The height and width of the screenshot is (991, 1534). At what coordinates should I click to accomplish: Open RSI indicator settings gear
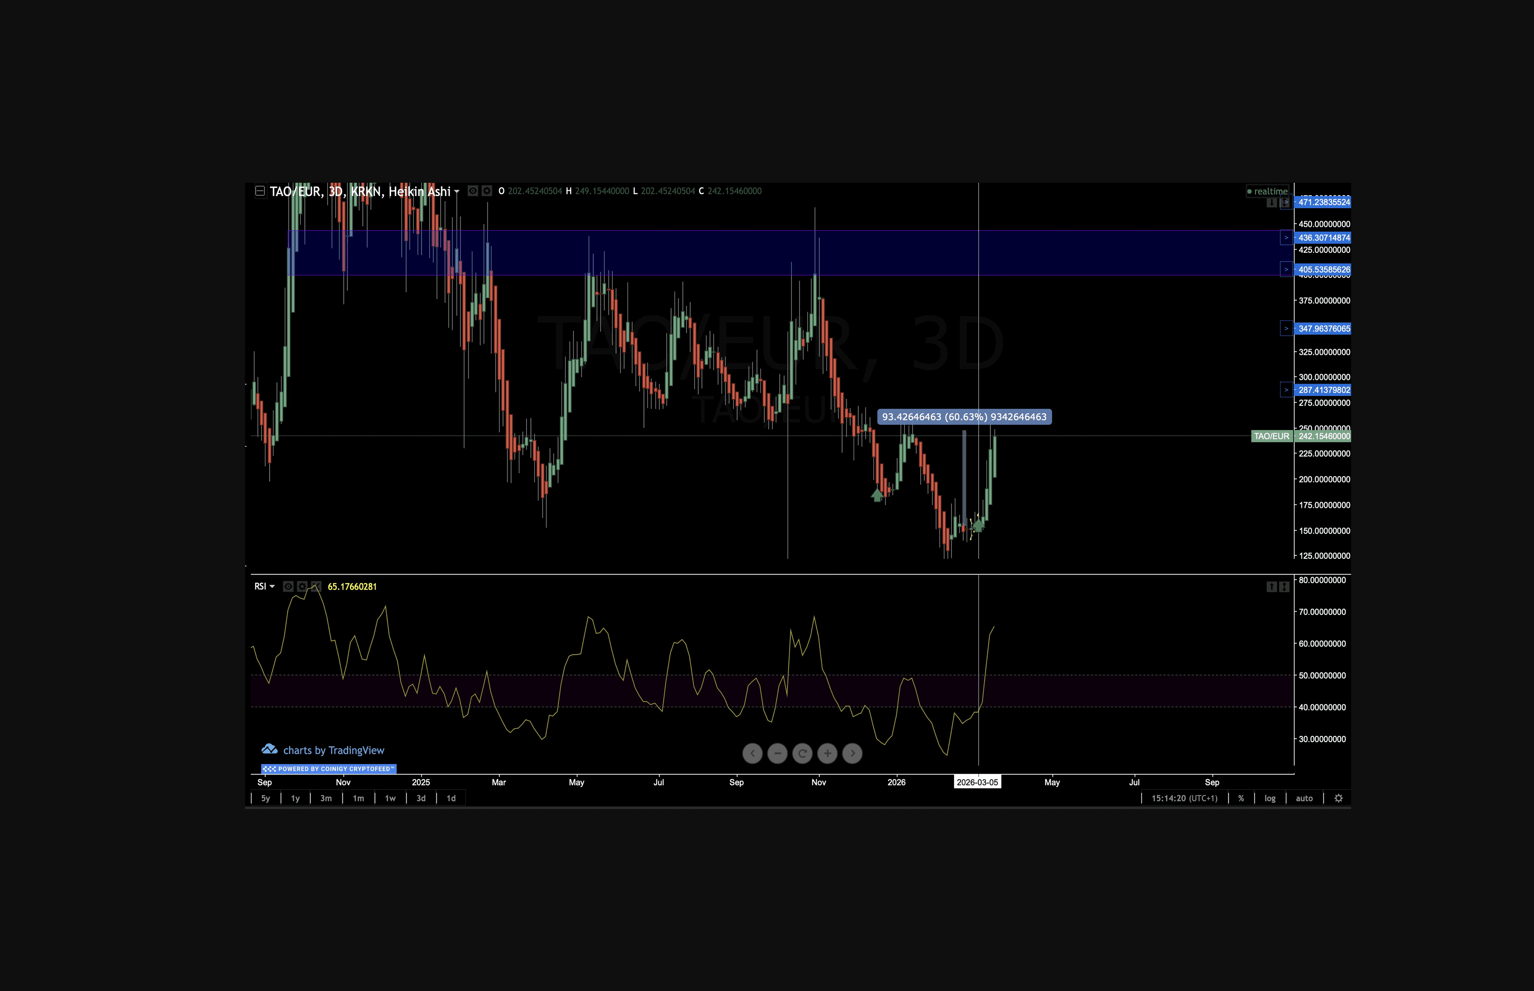tap(302, 586)
